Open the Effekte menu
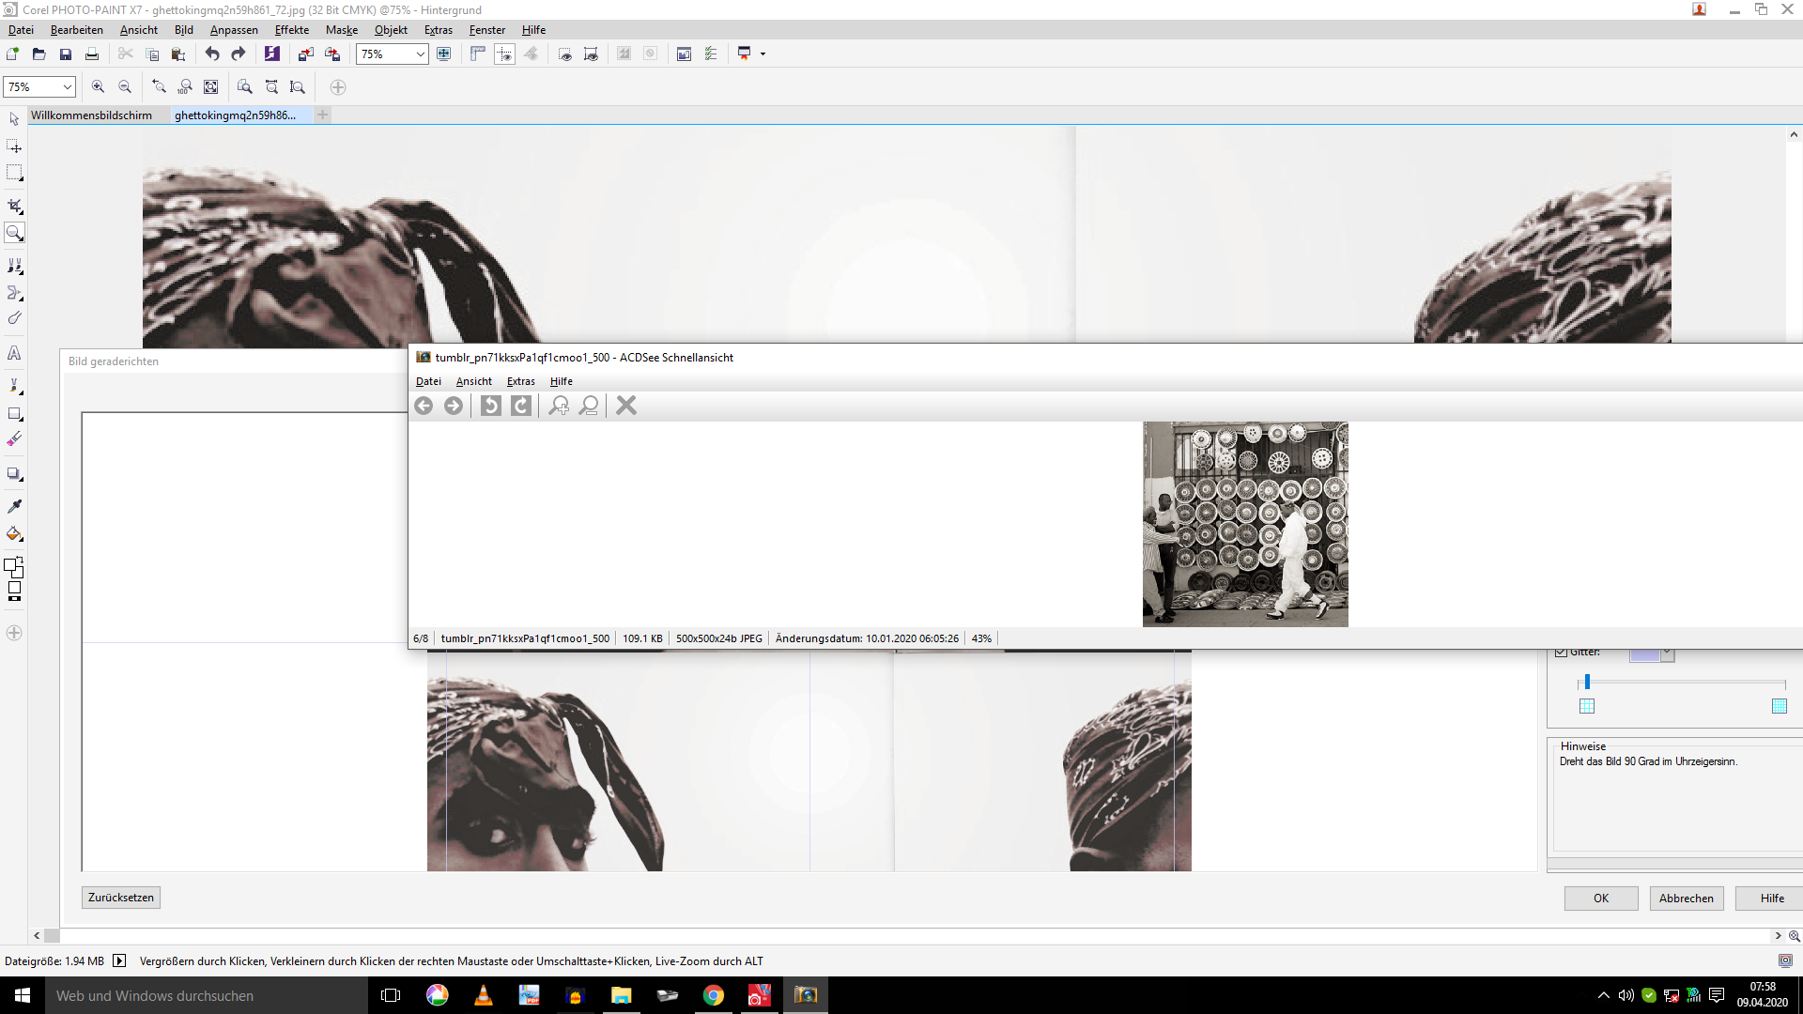1803x1014 pixels. 291,30
